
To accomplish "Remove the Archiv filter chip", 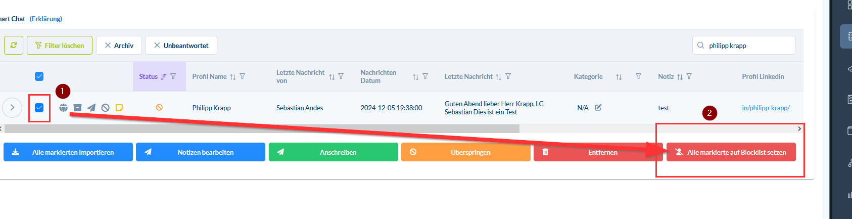I will 108,46.
